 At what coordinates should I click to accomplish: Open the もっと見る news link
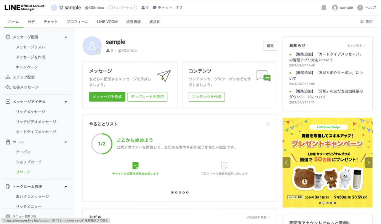356,45
